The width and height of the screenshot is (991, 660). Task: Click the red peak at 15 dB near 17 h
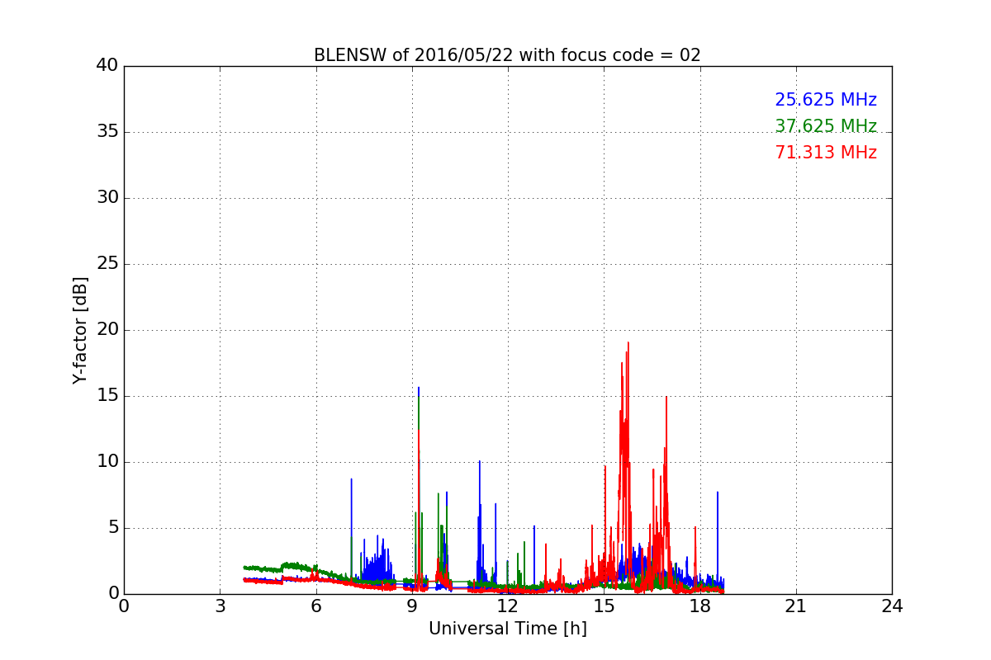pyautogui.click(x=666, y=398)
